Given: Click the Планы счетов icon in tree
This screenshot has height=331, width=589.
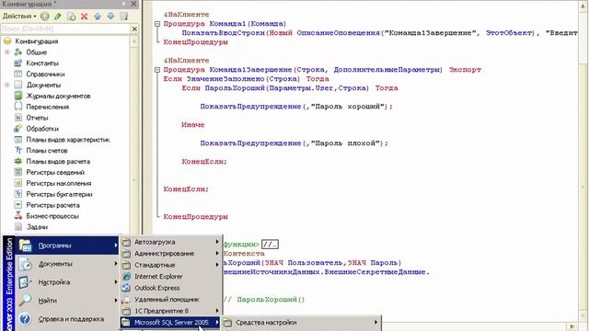Looking at the screenshot, I should (x=18, y=150).
